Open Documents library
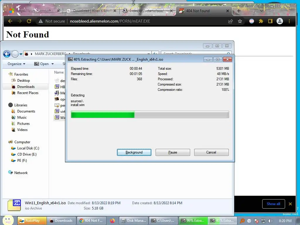The image size is (300, 225). 23,111
